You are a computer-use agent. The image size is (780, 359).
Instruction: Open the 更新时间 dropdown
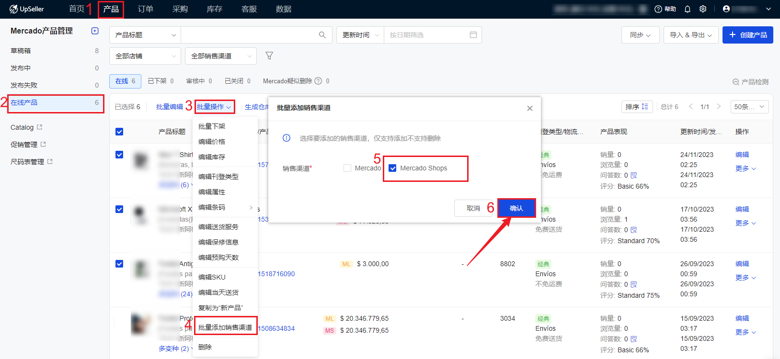360,35
